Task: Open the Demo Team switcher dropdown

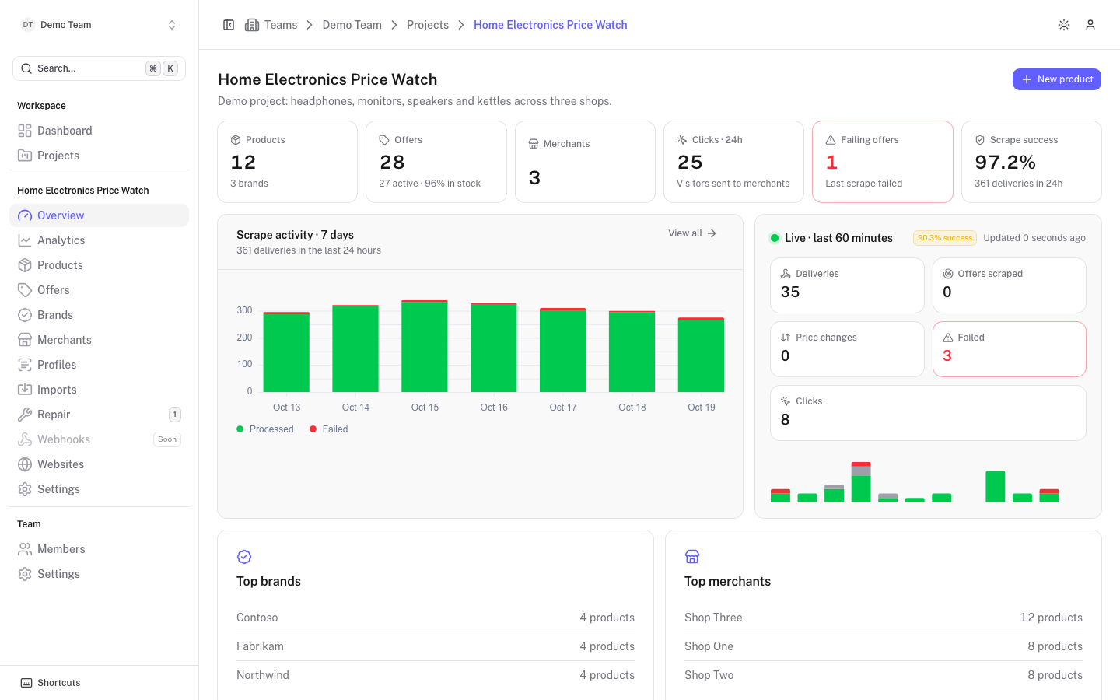Action: (99, 25)
